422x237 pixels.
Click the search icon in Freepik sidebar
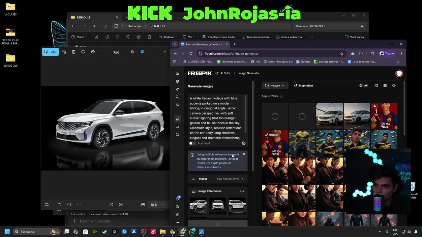(177, 97)
